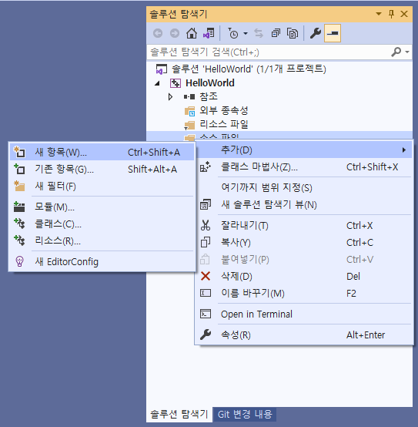Choose 이름 바꾸기(M) from context menu
Image resolution: width=418 pixels, height=427 pixels.
[304, 294]
